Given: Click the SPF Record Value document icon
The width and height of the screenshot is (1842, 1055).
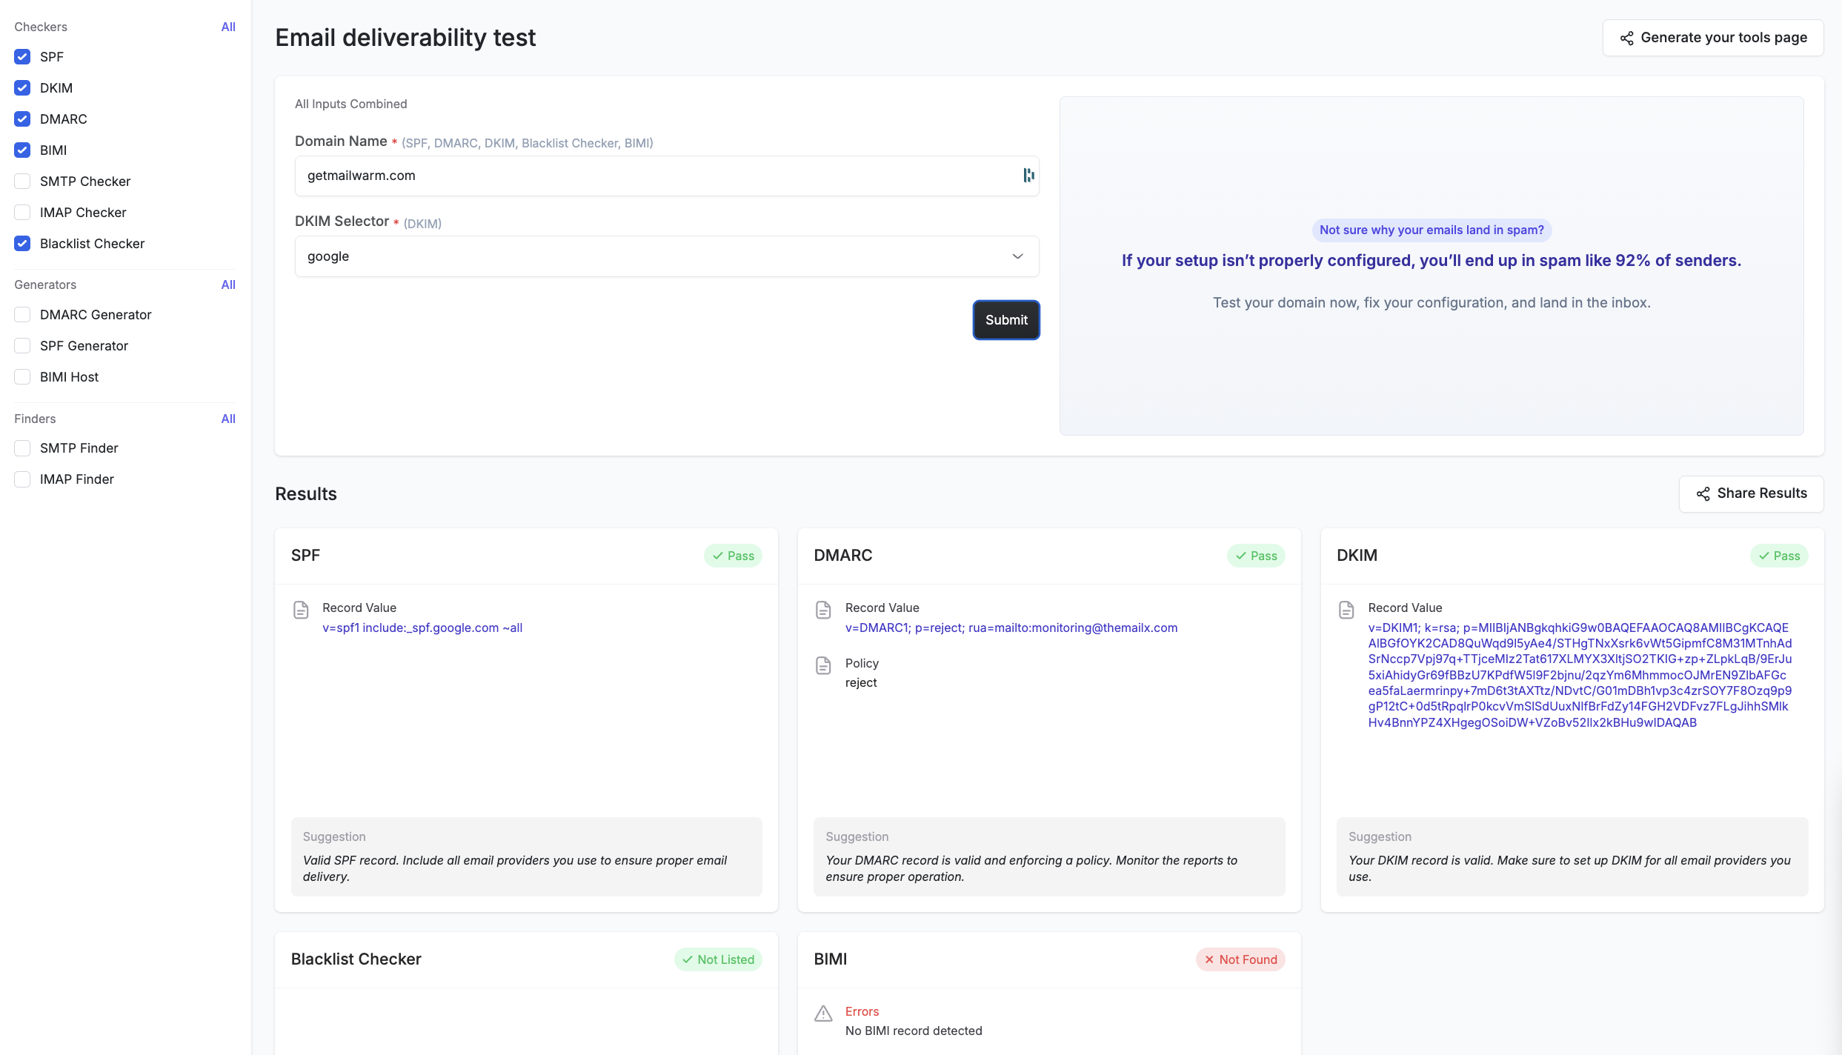Looking at the screenshot, I should click(x=301, y=610).
